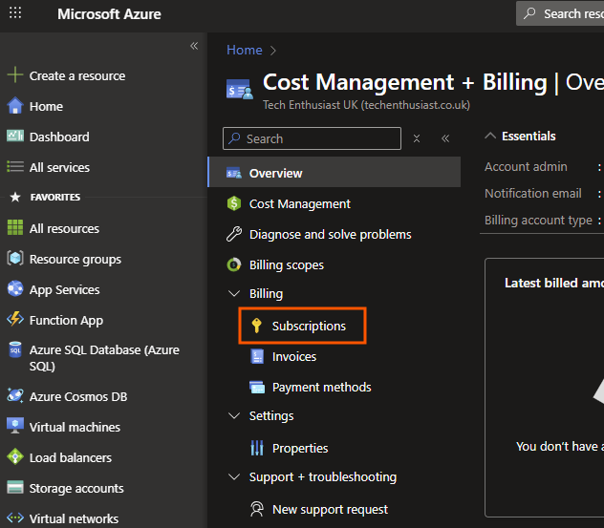Click the All resources grid icon
The width and height of the screenshot is (604, 528).
tap(15, 227)
